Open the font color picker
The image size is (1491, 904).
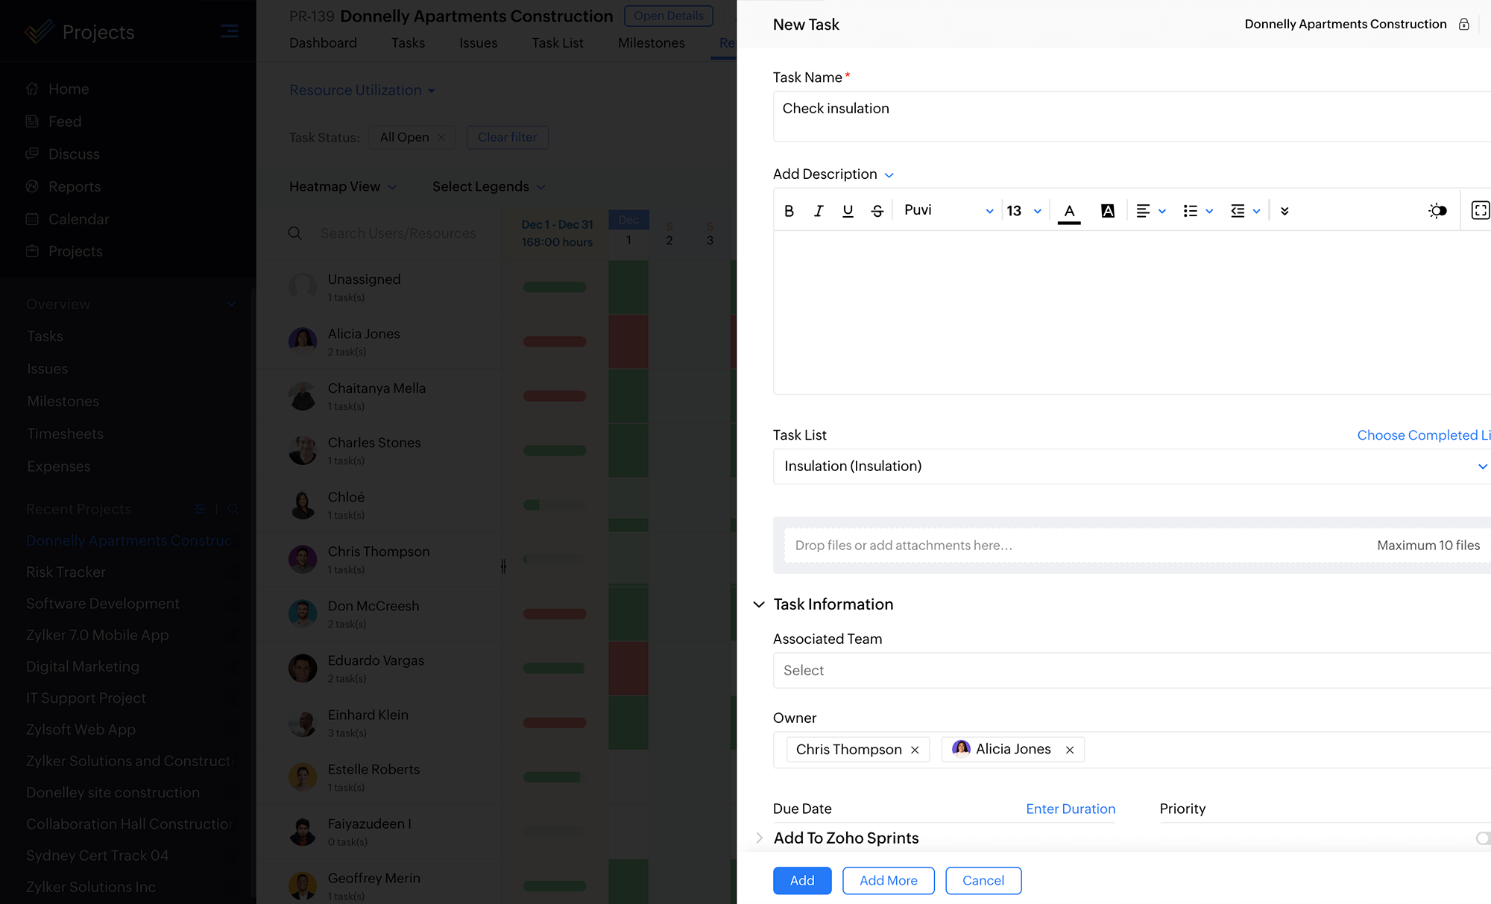(x=1069, y=211)
